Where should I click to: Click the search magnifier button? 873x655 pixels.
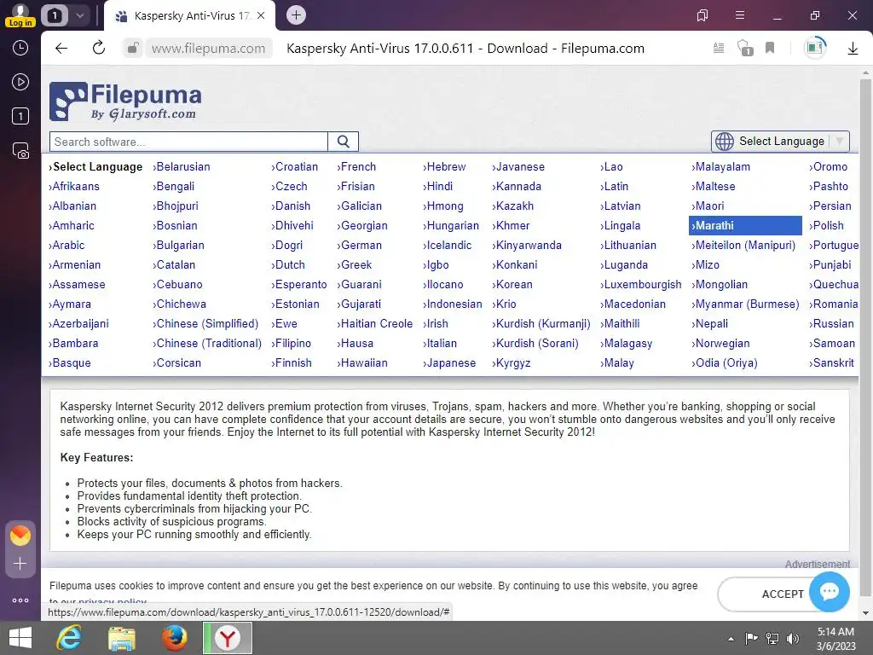click(343, 142)
